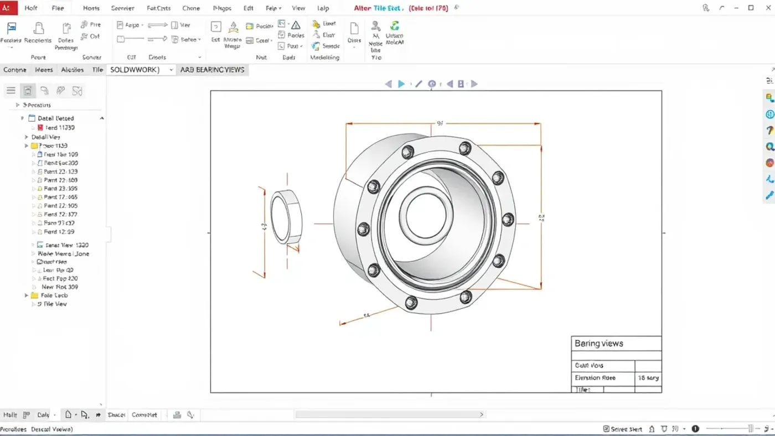
Task: Click the Commet button in bottom toolbar
Action: pyautogui.click(x=144, y=414)
